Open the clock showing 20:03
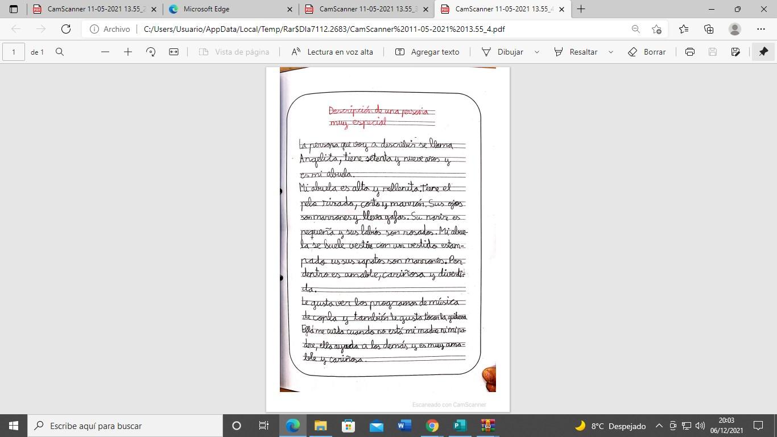This screenshot has height=437, width=777. (x=726, y=426)
